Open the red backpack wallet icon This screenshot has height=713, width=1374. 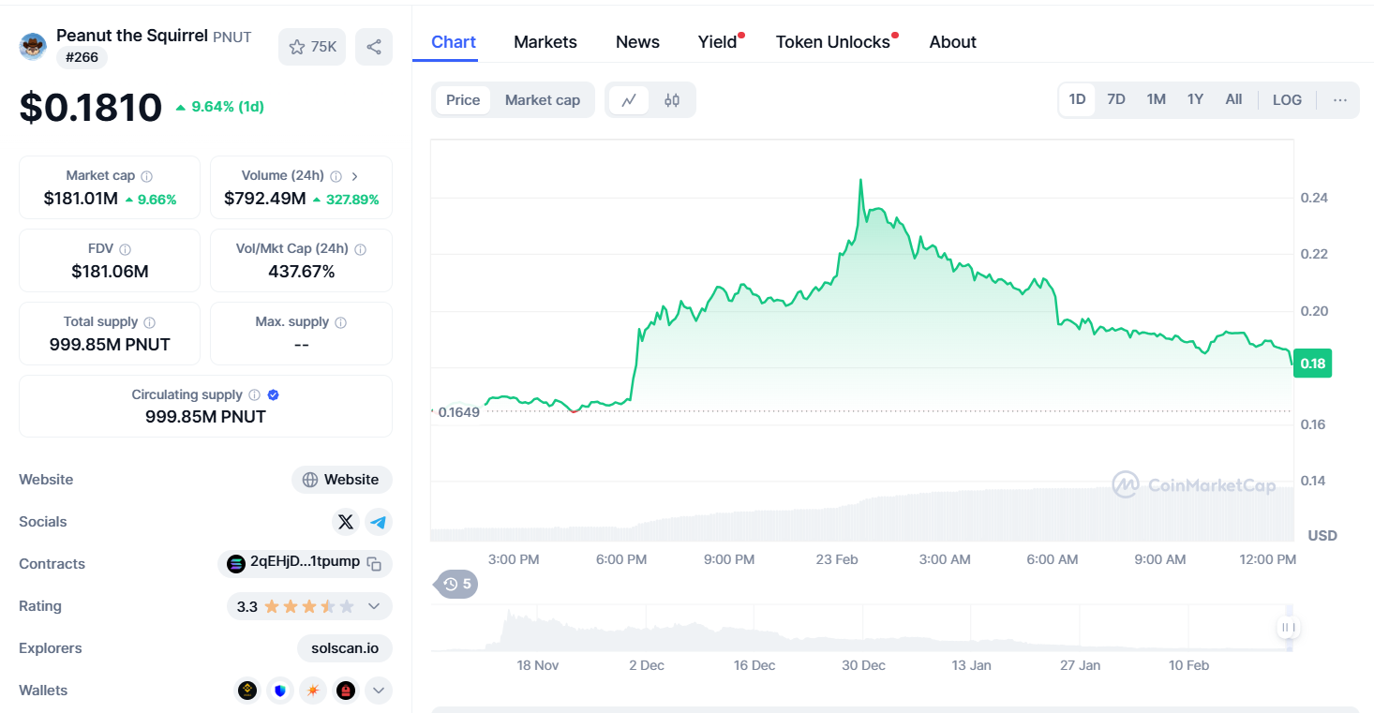point(346,691)
